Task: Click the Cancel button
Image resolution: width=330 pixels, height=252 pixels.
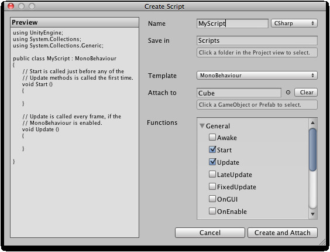Action: [210, 233]
